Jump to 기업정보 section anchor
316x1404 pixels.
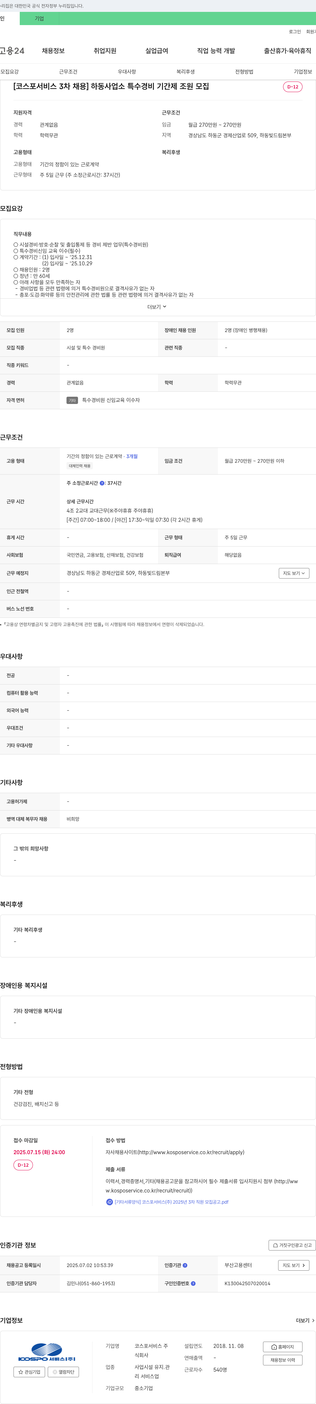pos(303,71)
